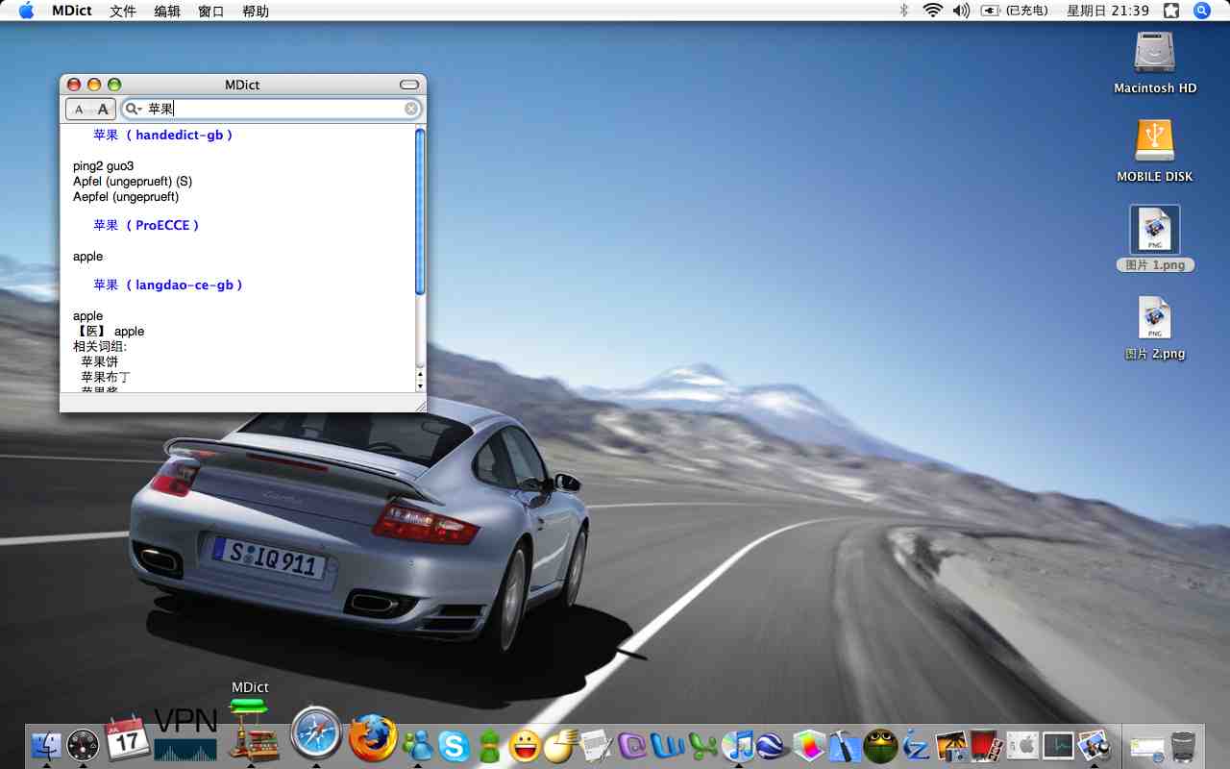Toggle the MDict toolbar pill button
Screen dimensions: 1230x769
(x=409, y=85)
